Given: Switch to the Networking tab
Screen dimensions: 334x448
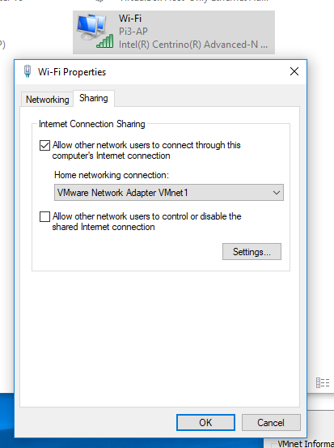Looking at the screenshot, I should click(48, 100).
